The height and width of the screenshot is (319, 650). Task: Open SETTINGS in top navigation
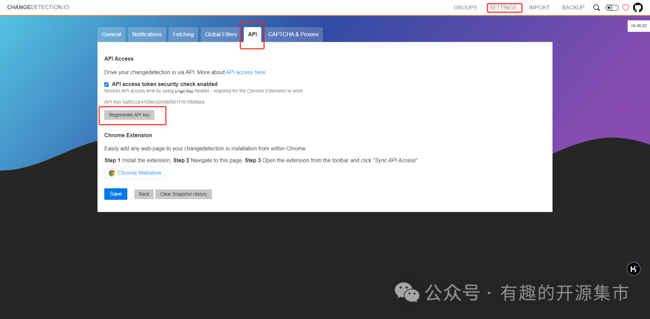(x=503, y=7)
